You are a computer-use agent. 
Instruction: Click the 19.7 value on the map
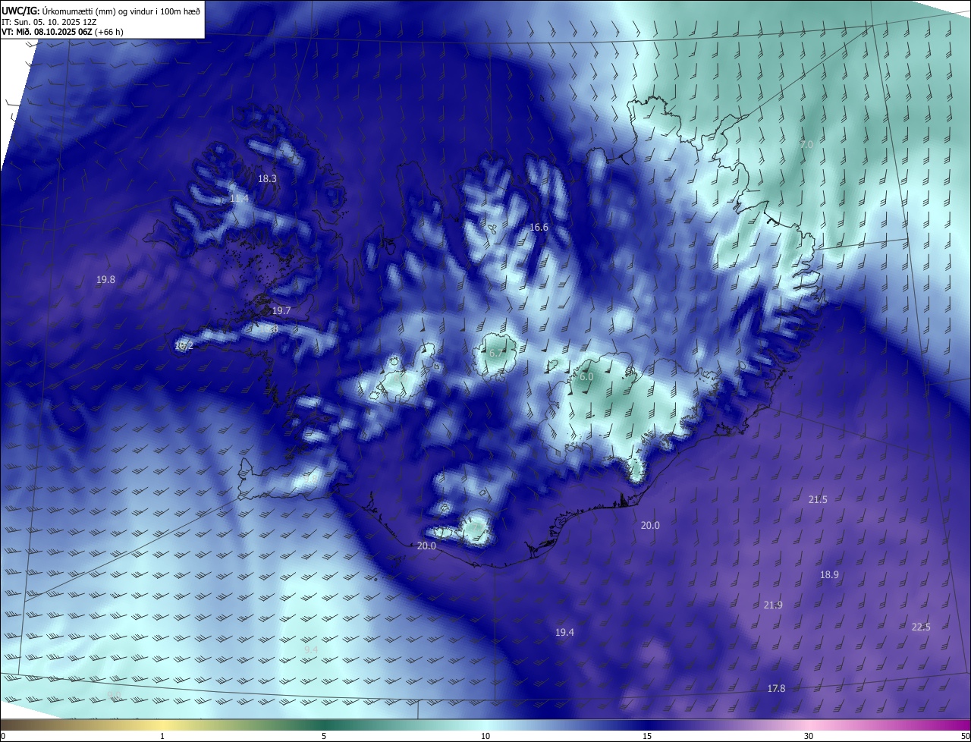281,311
